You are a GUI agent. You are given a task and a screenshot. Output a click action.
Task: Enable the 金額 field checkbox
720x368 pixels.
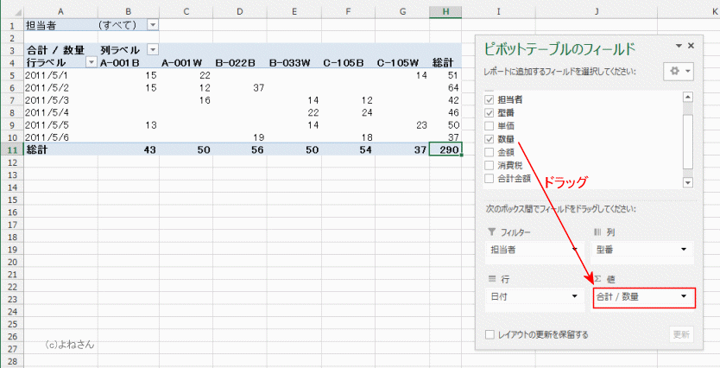(489, 152)
